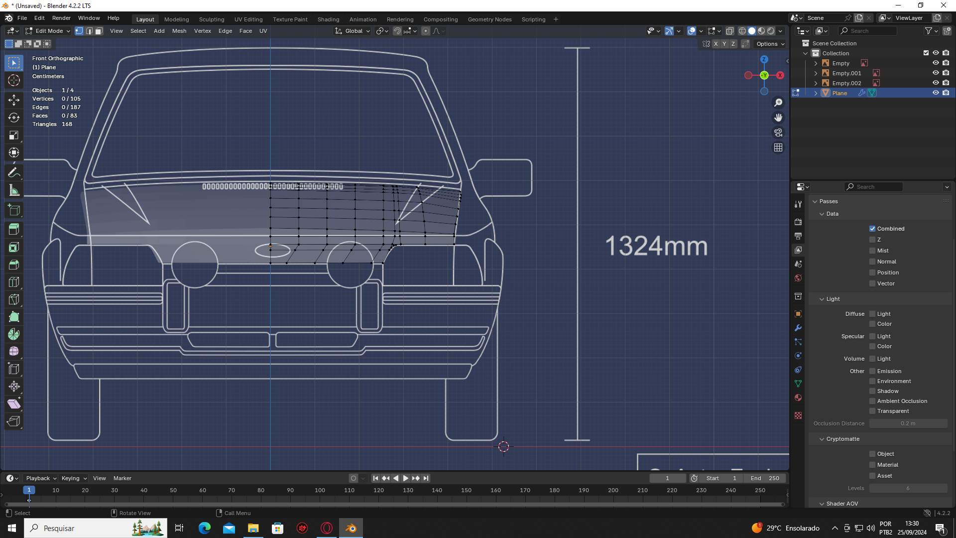Uncheck the Combined pass checkbox
Image resolution: width=956 pixels, height=538 pixels.
tap(872, 229)
